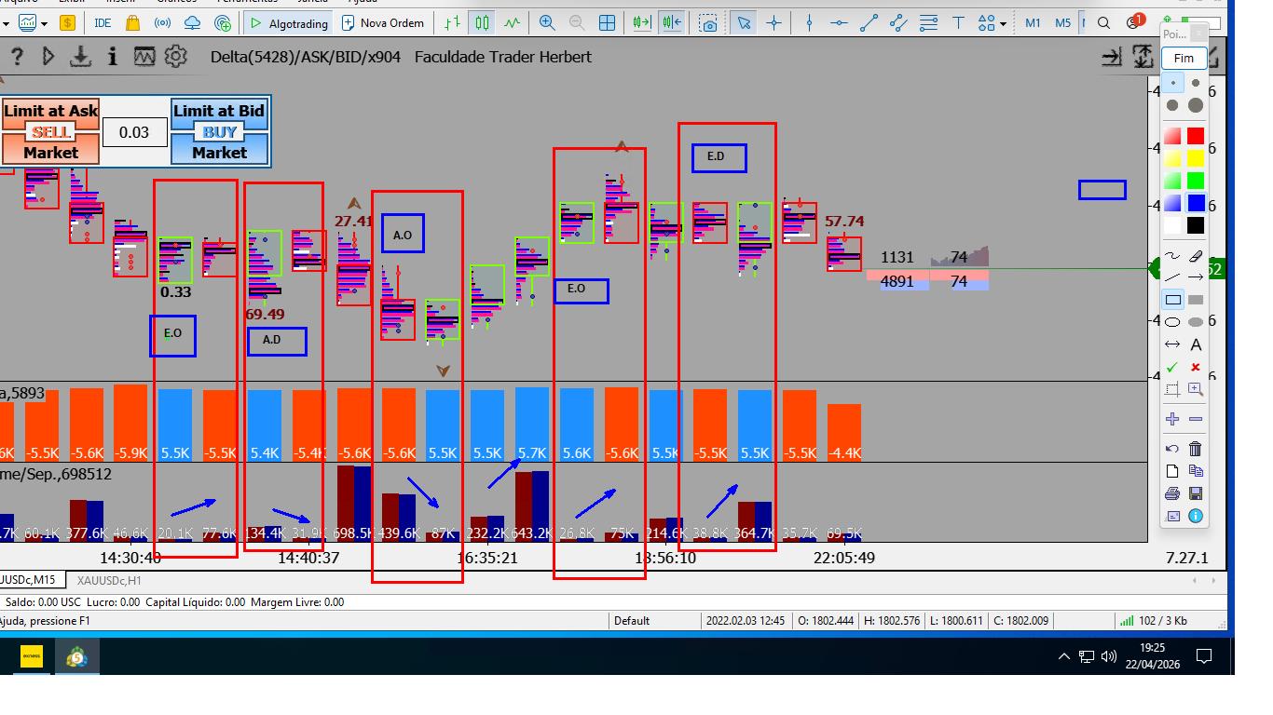1273x715 pixels.
Task: Switch chart to bar chart type
Action: click(452, 23)
